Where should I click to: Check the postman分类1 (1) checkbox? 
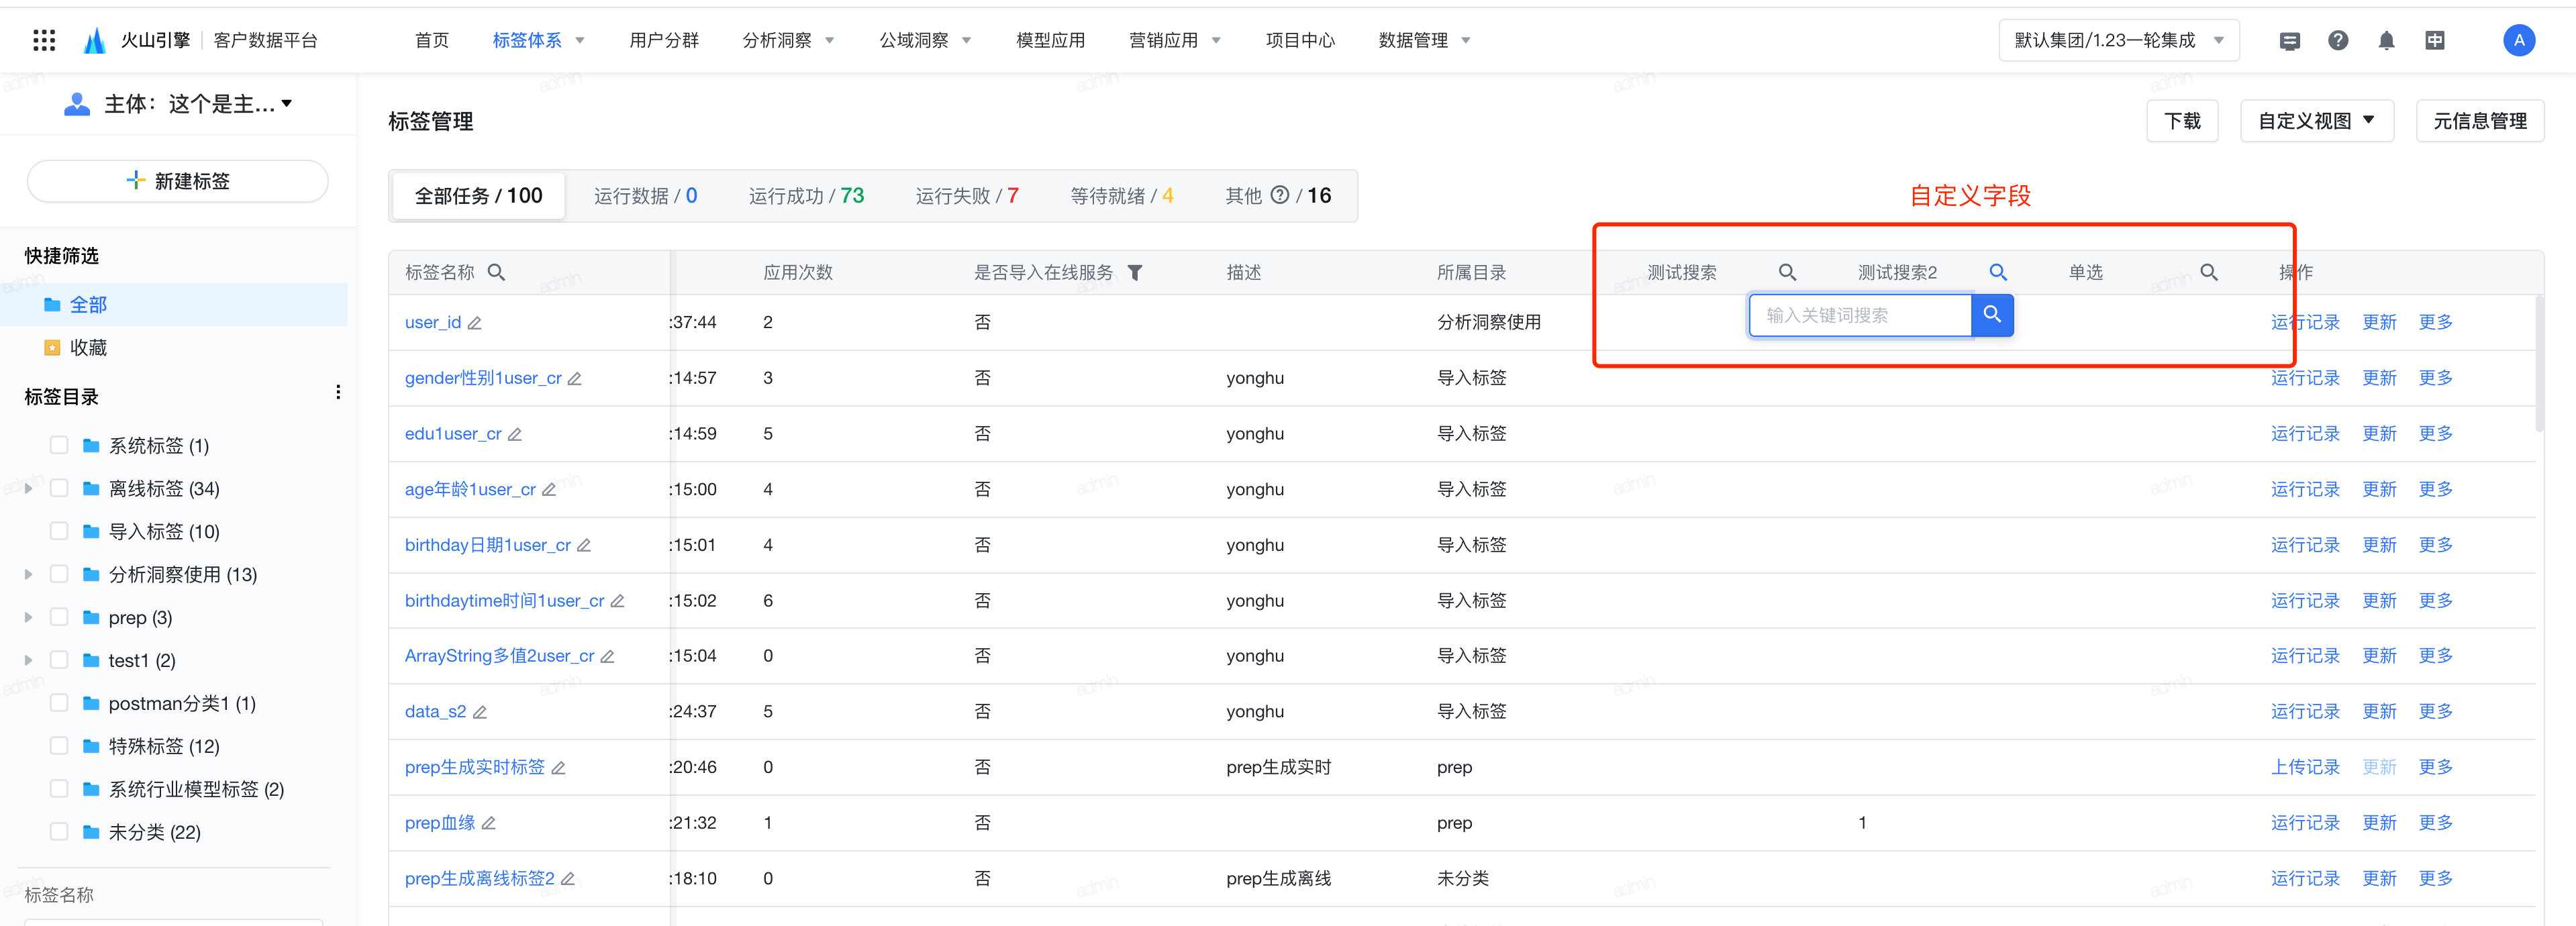(59, 703)
